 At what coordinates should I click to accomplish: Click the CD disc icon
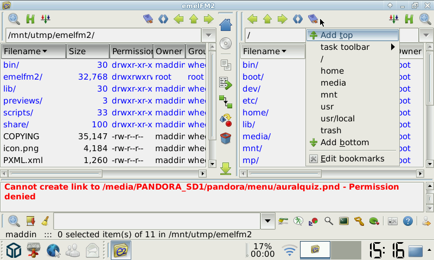pos(226,43)
